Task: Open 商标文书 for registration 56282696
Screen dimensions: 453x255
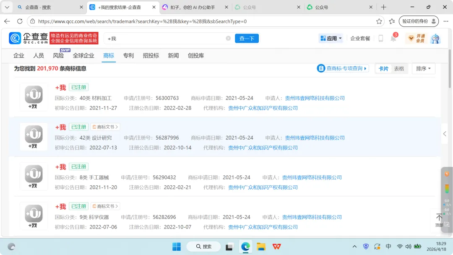Action: [105, 206]
